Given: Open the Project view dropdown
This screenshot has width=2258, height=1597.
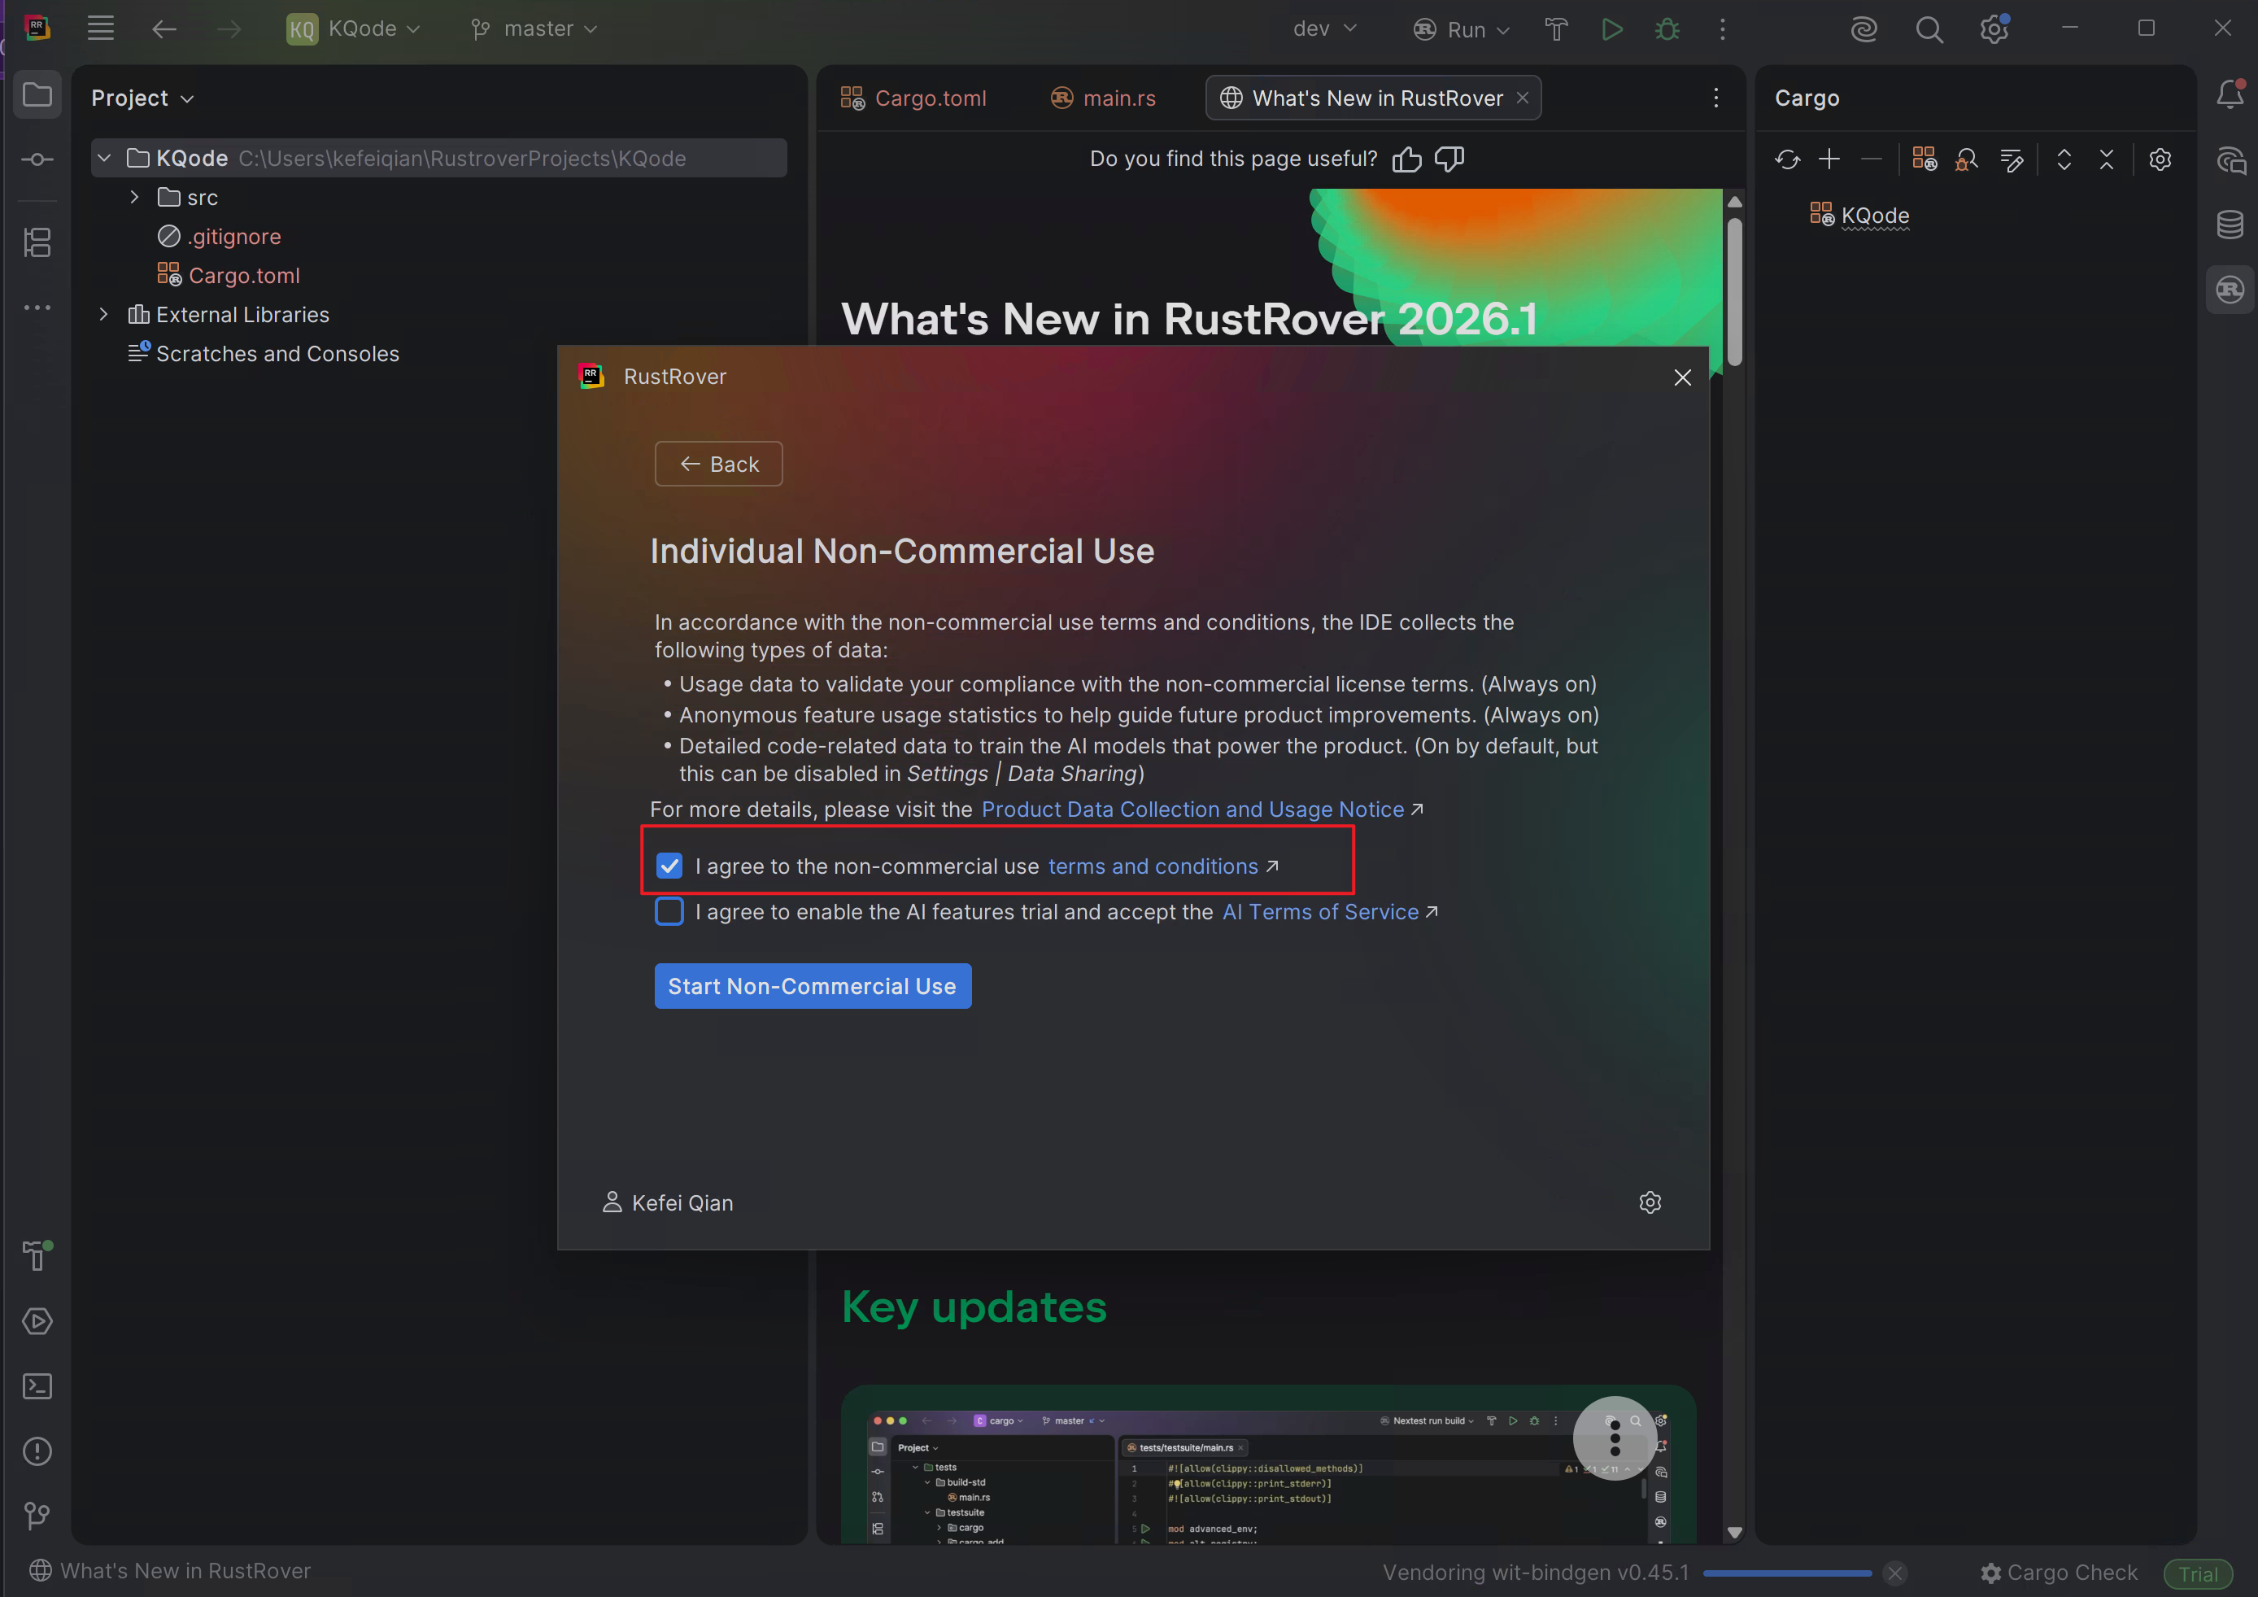Looking at the screenshot, I should point(142,98).
